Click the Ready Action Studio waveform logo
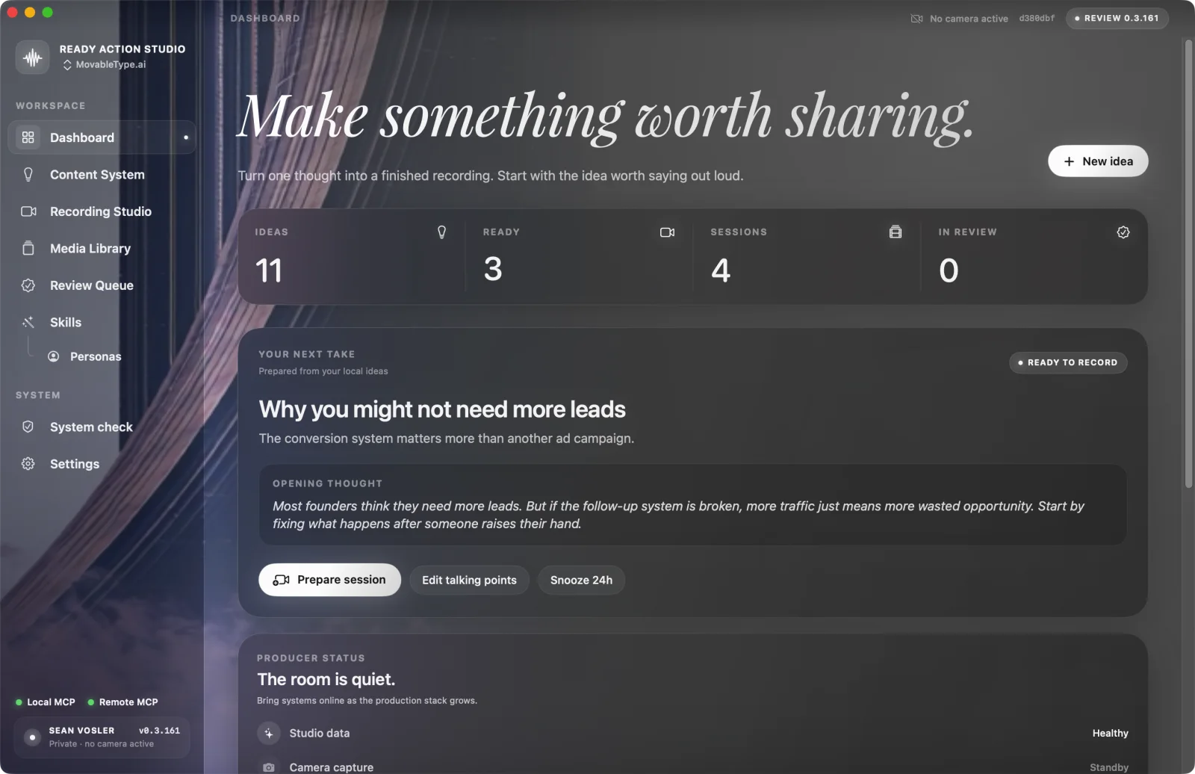Screen dimensions: 1195x774 tap(32, 57)
